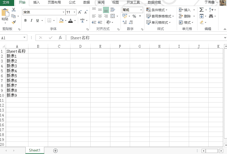Click the insert function fx button
Viewport: 227px width, 154px height.
tap(60, 38)
